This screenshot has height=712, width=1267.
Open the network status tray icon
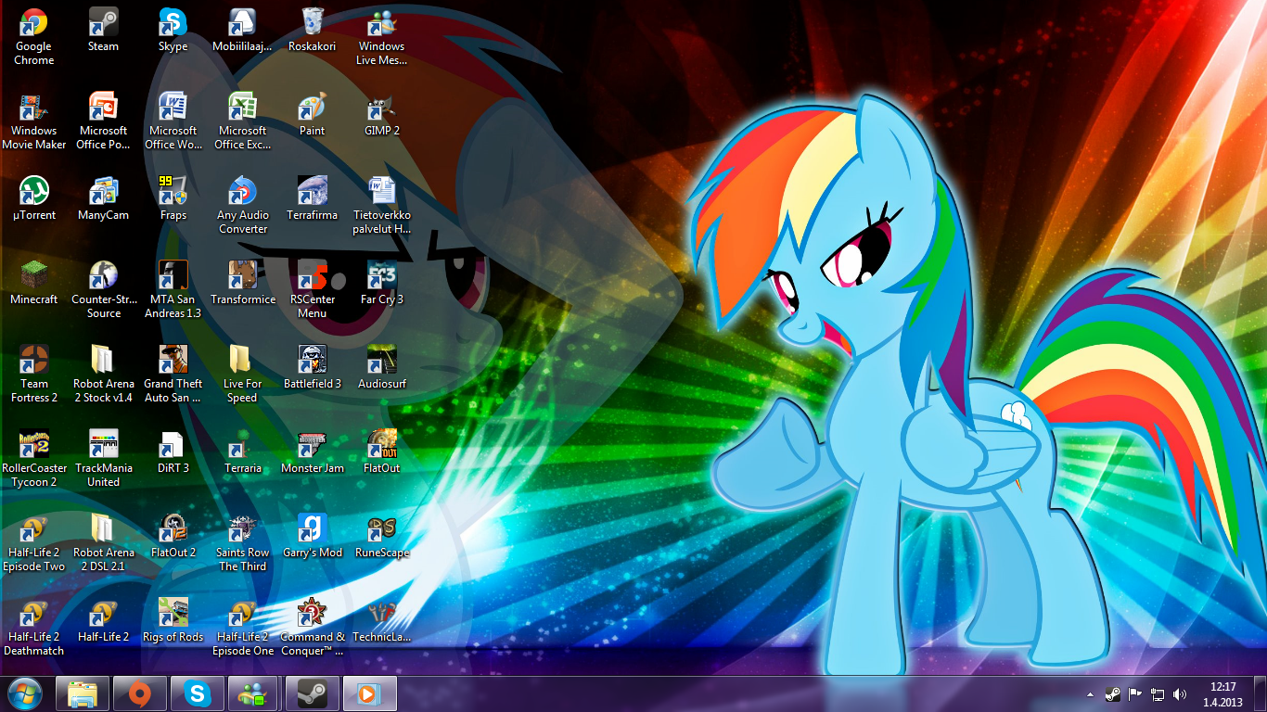click(x=1157, y=694)
